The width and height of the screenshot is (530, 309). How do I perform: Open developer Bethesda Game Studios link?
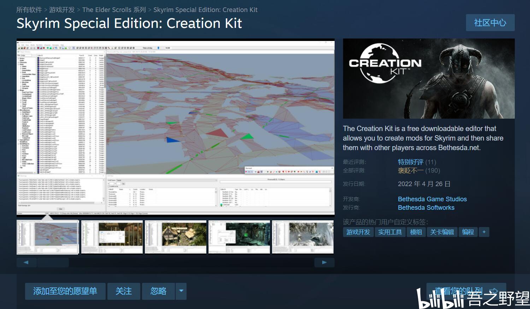[x=432, y=199]
